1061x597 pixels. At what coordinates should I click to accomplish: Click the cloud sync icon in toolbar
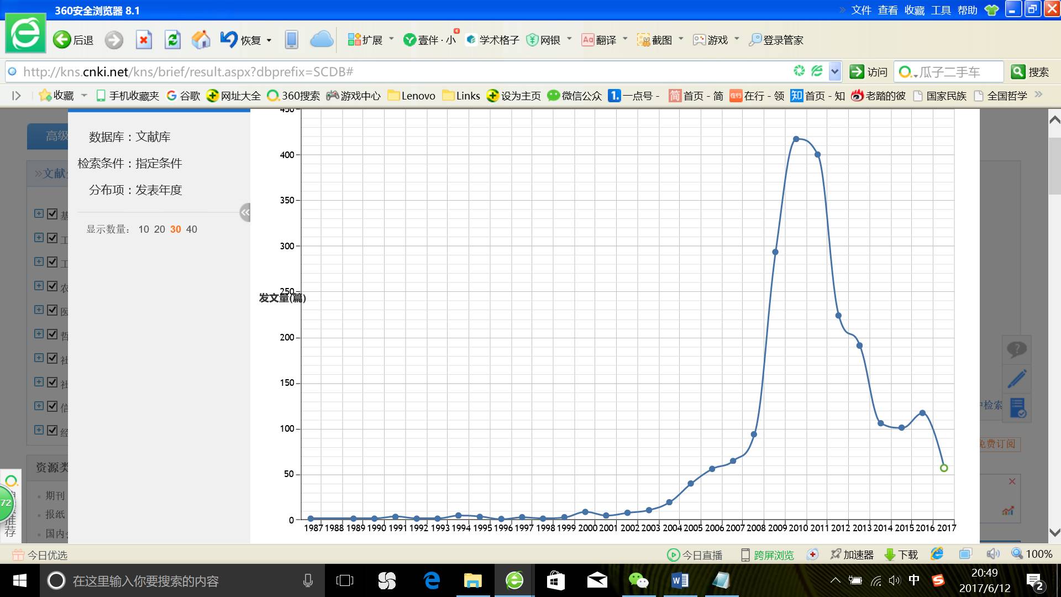tap(321, 40)
